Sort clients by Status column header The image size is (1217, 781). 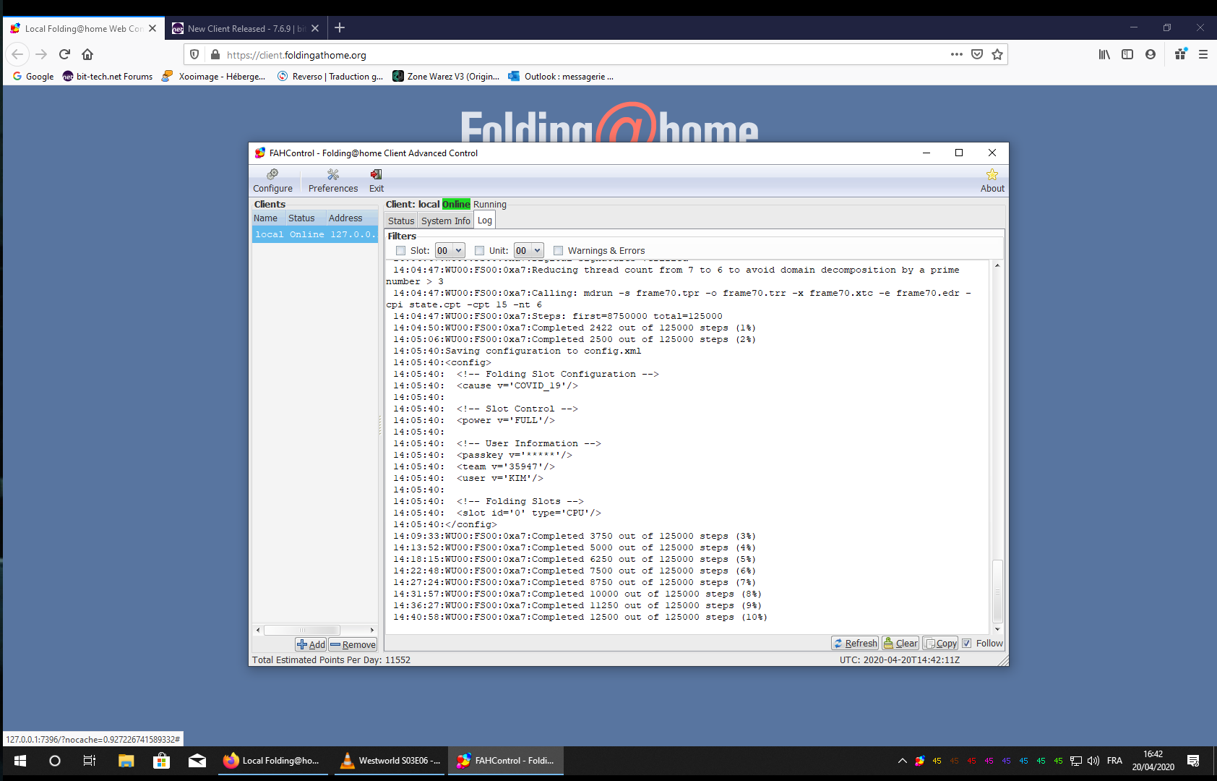pos(305,218)
